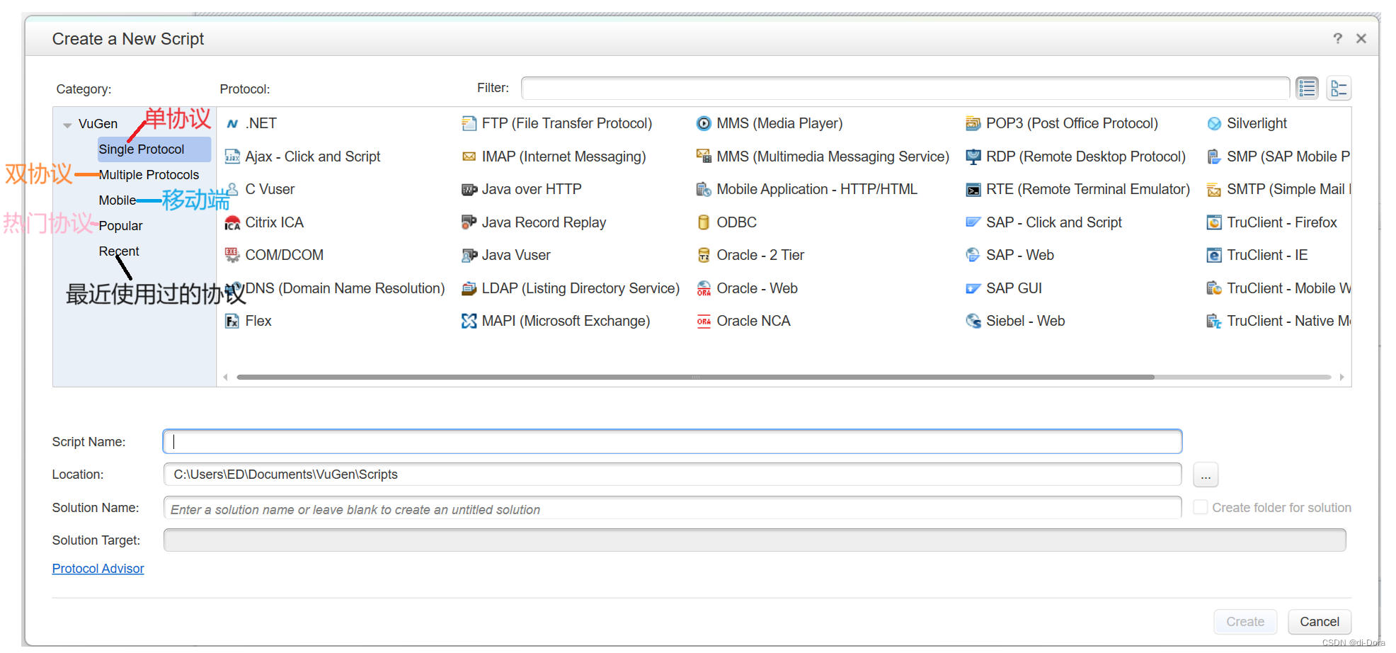Click the Solution Target dropdown
This screenshot has height=653, width=1396.
(x=755, y=540)
